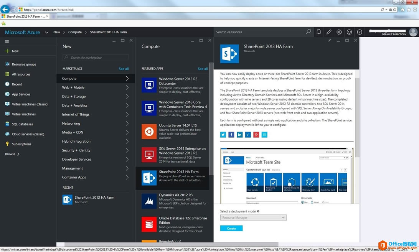The image size is (419, 252).
Task: Click the pencil edit icon in top bar
Action: (329, 32)
